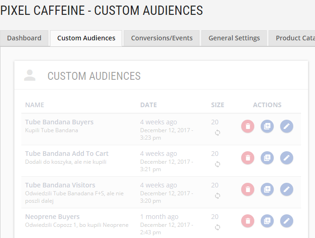Duplicate the Tube Bandana Buyers audience

point(267,126)
